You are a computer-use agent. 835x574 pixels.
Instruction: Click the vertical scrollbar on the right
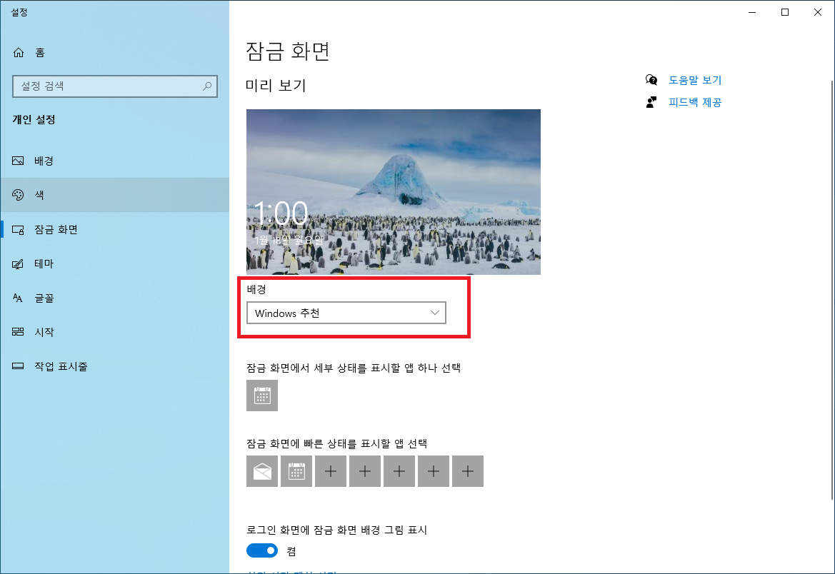tap(832, 290)
